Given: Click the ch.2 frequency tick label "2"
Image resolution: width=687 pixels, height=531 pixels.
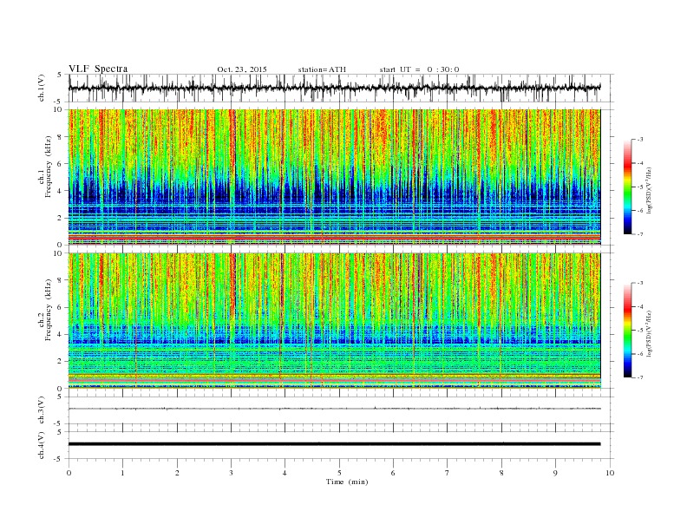Looking at the screenshot, I should tap(61, 362).
